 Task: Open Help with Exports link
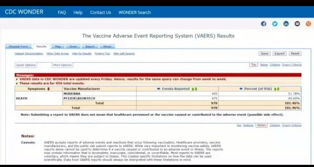(x=124, y=54)
